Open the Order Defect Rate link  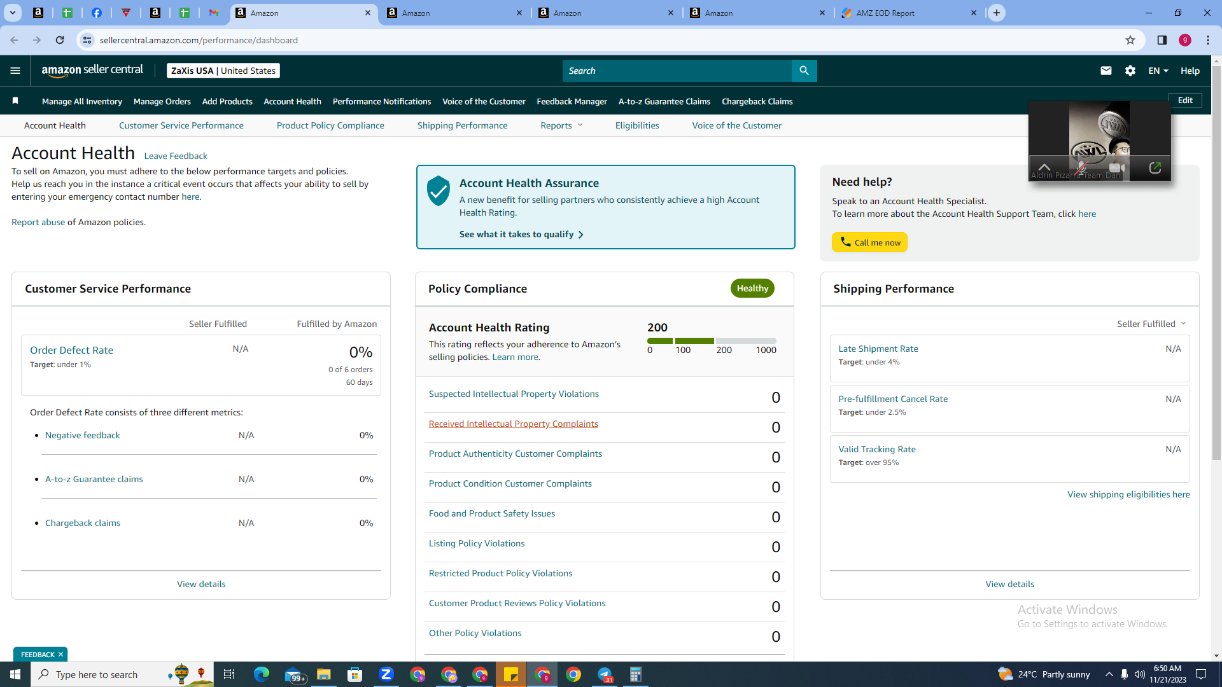[x=71, y=350]
